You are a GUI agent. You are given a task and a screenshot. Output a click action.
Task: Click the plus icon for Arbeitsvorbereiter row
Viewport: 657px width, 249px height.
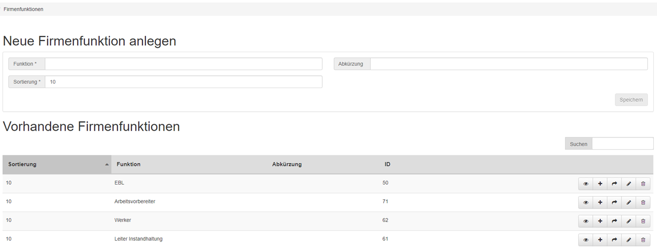(x=600, y=203)
